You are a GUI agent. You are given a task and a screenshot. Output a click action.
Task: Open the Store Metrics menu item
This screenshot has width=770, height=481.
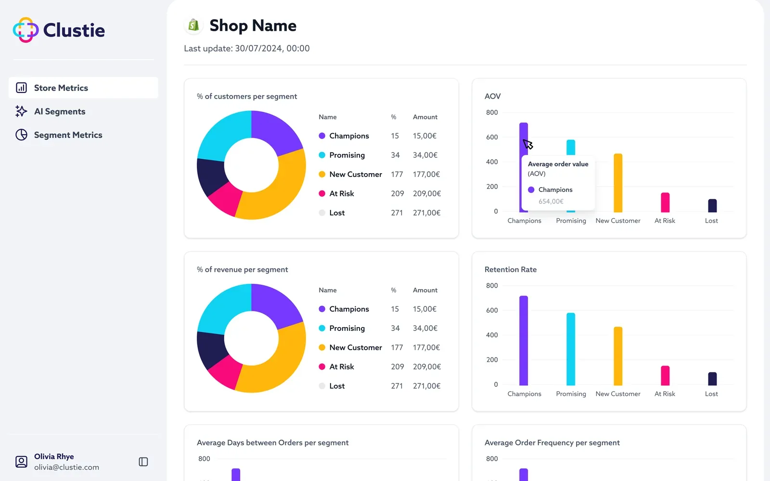[83, 88]
